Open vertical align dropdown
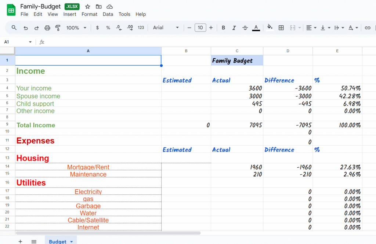The height and width of the screenshot is (244, 376). [325, 28]
